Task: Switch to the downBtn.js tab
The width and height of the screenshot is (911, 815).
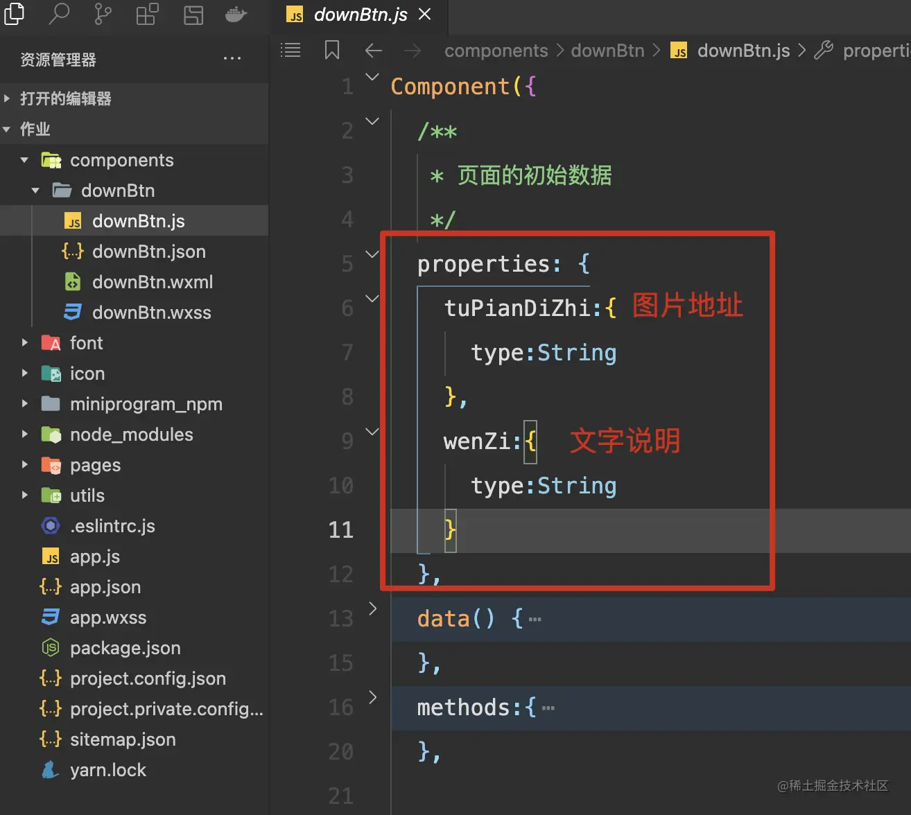Action: [358, 15]
